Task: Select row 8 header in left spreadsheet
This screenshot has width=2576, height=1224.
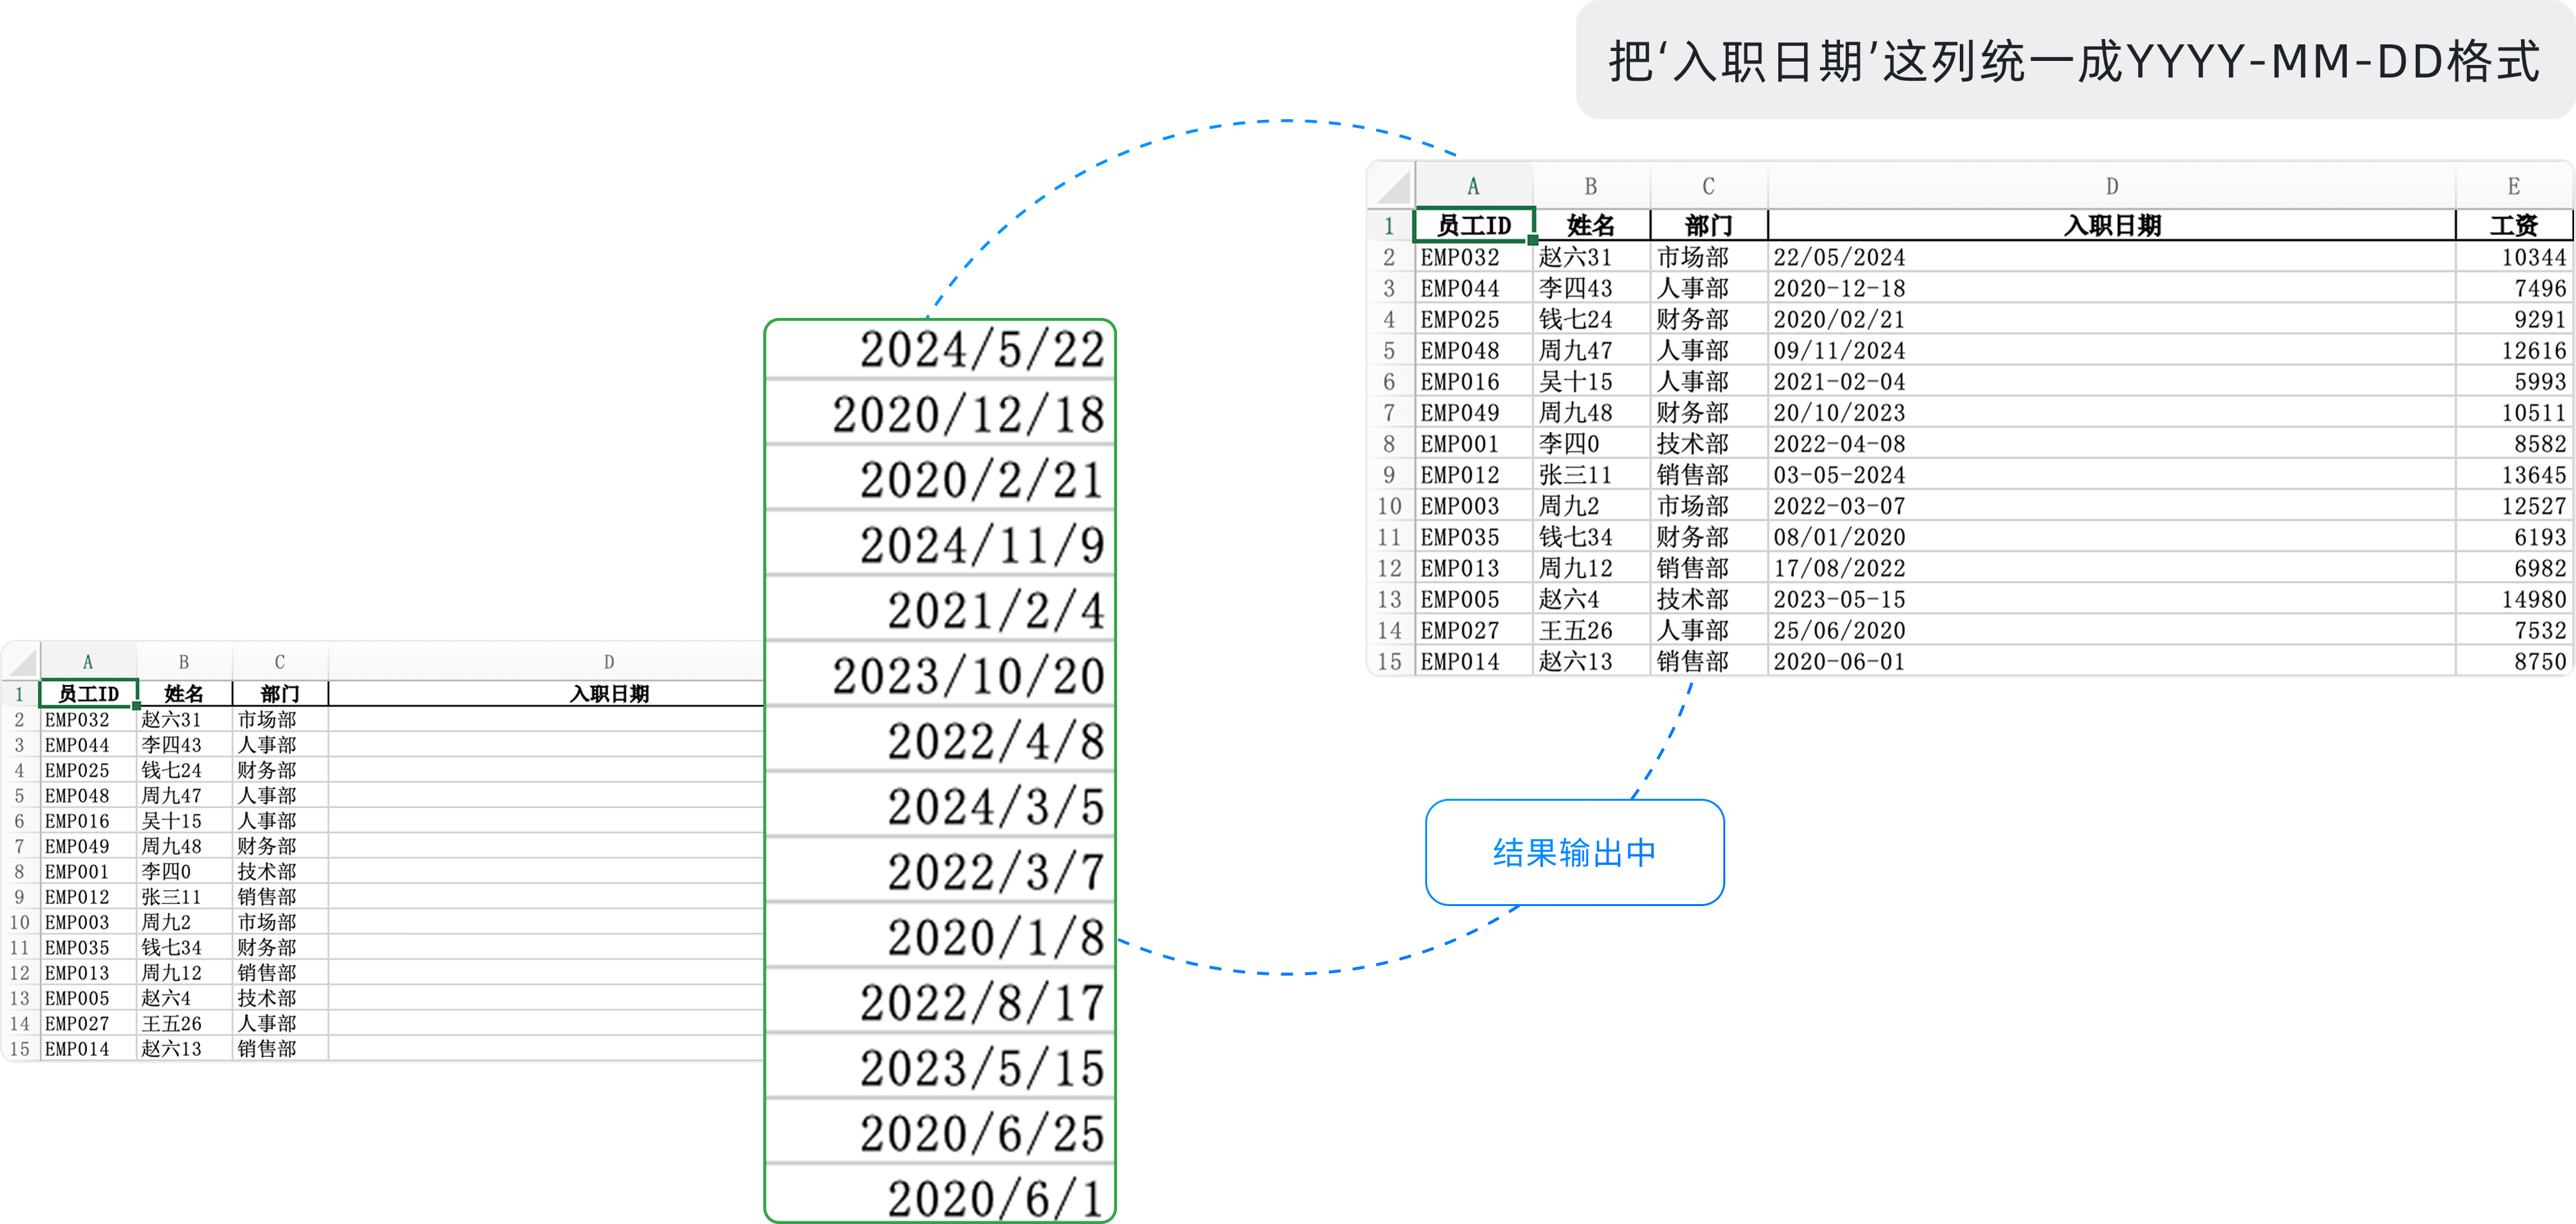Action: [19, 871]
